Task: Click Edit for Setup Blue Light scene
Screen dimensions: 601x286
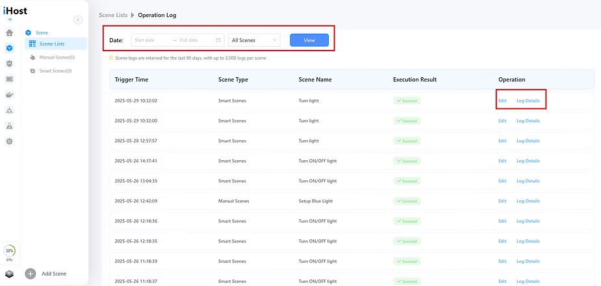Action: (x=502, y=201)
